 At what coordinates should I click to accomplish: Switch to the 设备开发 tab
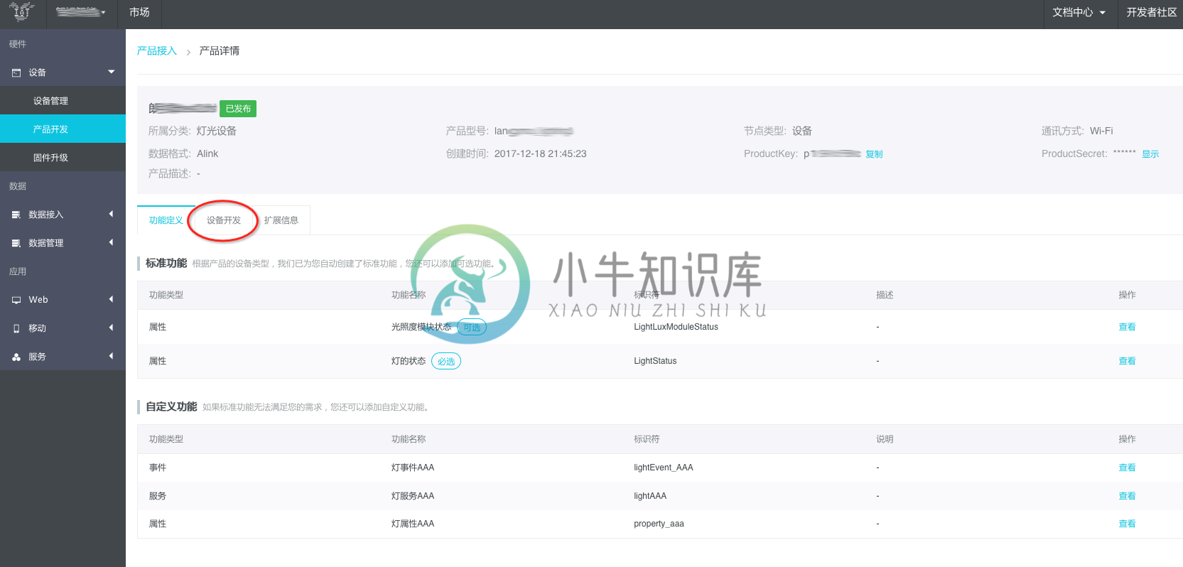(223, 220)
